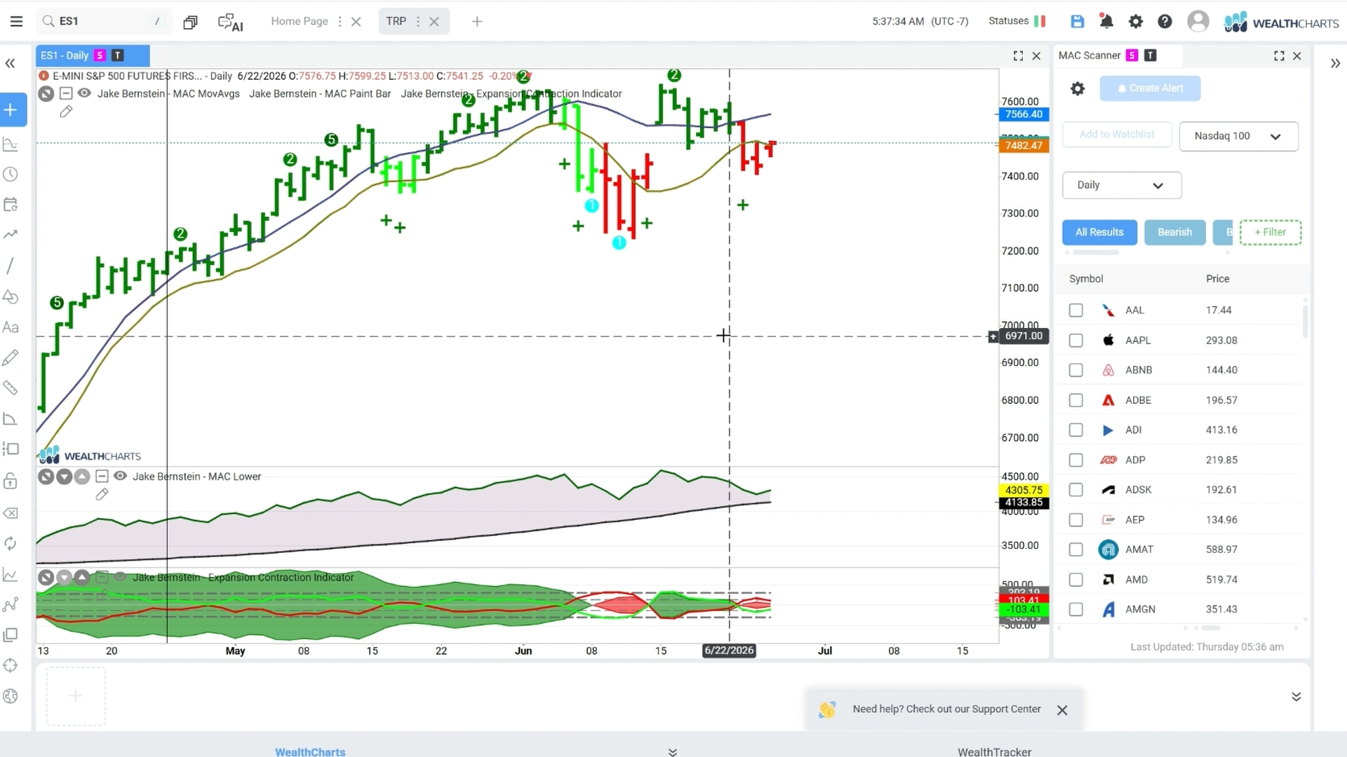Switch to the Home Page tab
1347x757 pixels.
click(x=300, y=21)
